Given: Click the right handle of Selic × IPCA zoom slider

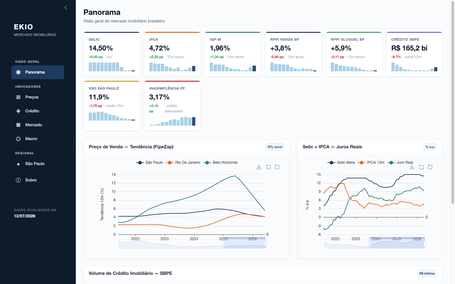Looking at the screenshot, I should [425, 244].
